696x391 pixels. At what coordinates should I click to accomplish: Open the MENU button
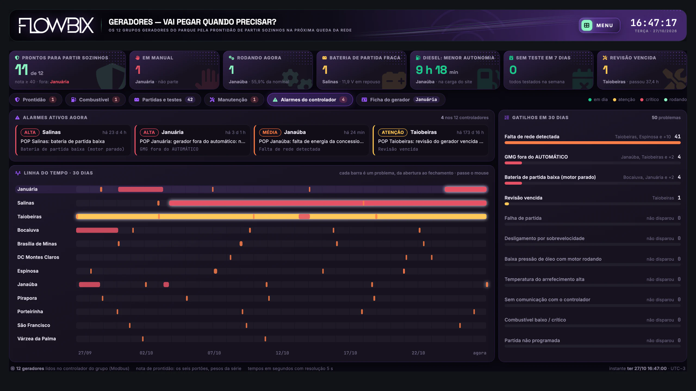tap(599, 25)
